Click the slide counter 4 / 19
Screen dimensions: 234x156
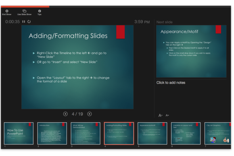pyautogui.click(x=77, y=114)
